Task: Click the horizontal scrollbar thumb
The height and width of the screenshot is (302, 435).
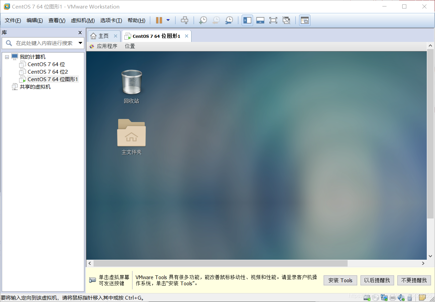Action: pos(220,263)
